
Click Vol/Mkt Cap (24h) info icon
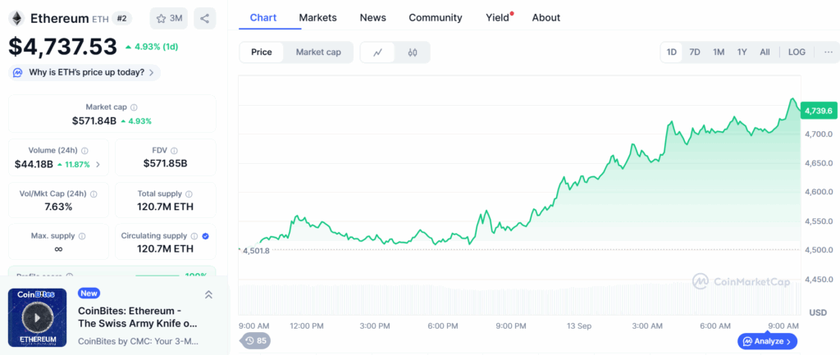point(94,193)
